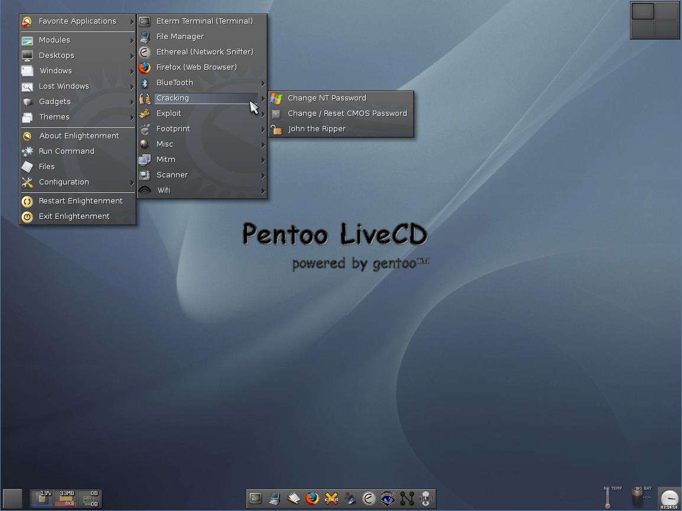Click the gray start button on the bottom shelf

click(x=12, y=499)
